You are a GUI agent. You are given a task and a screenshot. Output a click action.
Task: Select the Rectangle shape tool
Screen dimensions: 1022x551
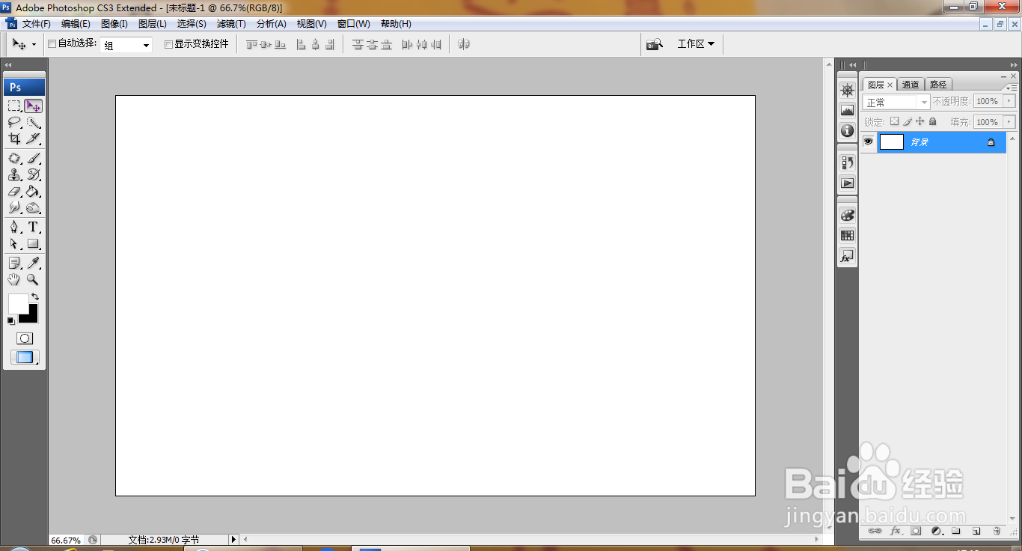tap(33, 244)
